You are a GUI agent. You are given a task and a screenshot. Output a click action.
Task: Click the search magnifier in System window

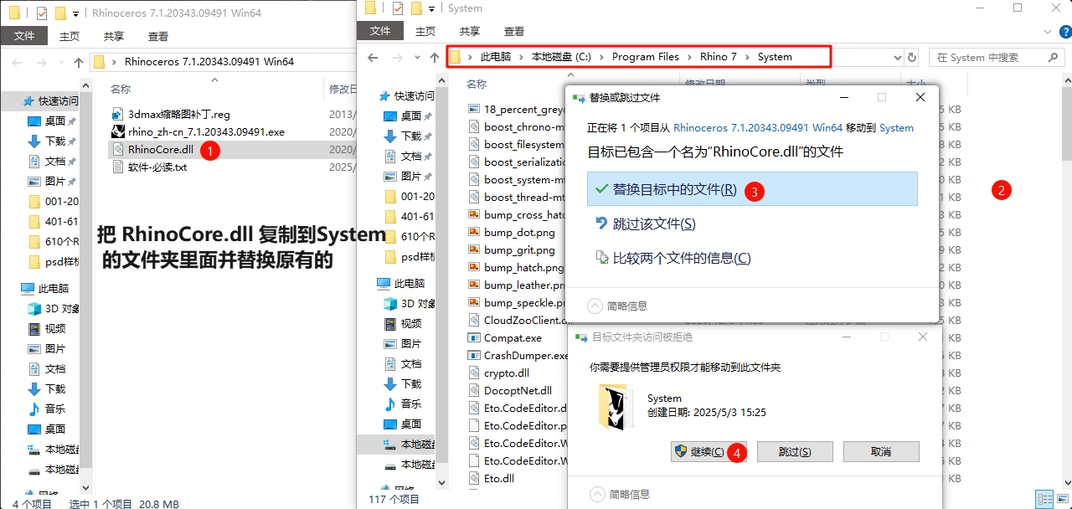click(1054, 57)
